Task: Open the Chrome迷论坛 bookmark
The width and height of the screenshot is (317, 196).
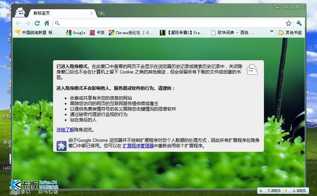Action: pos(131,33)
